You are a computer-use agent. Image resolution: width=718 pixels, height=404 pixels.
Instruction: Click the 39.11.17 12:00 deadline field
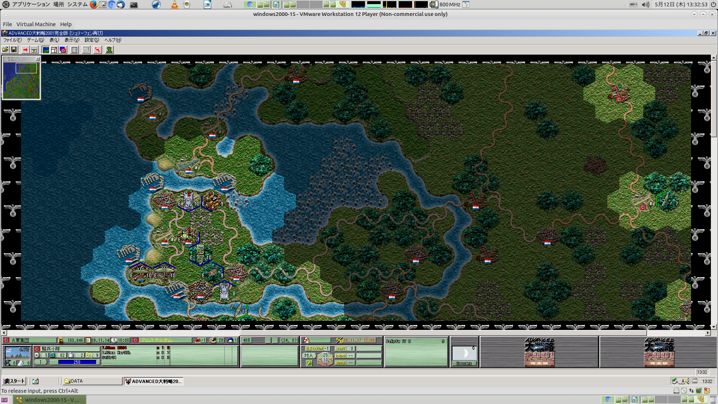tap(359, 340)
